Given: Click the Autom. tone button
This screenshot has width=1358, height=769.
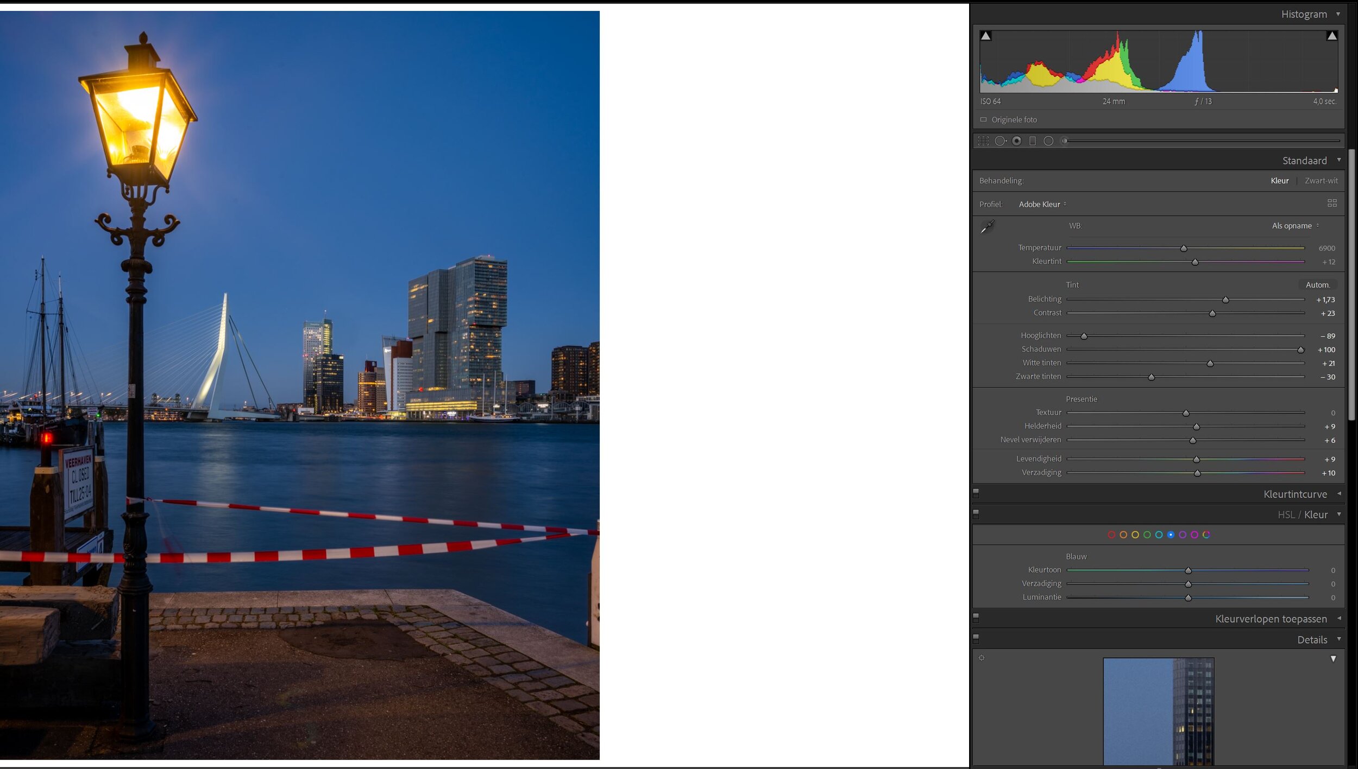Looking at the screenshot, I should [1317, 285].
